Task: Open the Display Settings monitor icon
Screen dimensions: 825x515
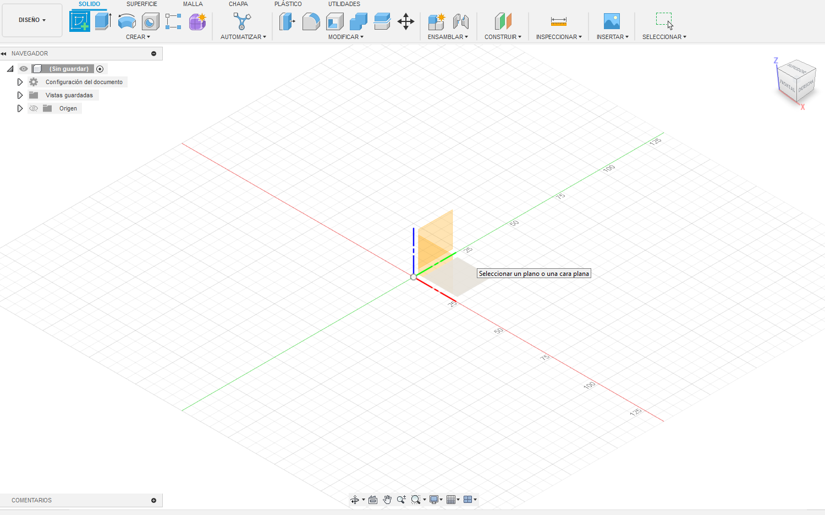Action: pos(434,500)
